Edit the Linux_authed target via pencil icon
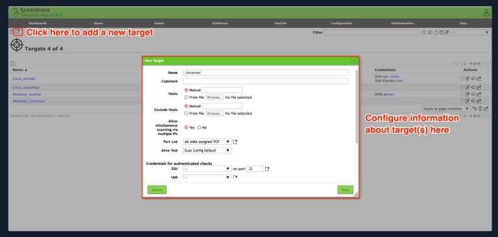This screenshot has width=498, height=237. point(467,79)
